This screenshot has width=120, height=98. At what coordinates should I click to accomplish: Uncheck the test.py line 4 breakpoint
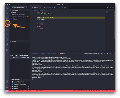[x=13, y=86]
